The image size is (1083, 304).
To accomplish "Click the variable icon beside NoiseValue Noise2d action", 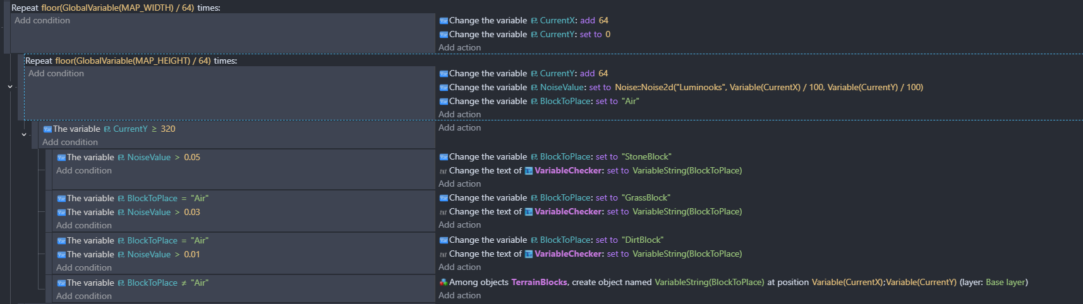I will [x=444, y=88].
